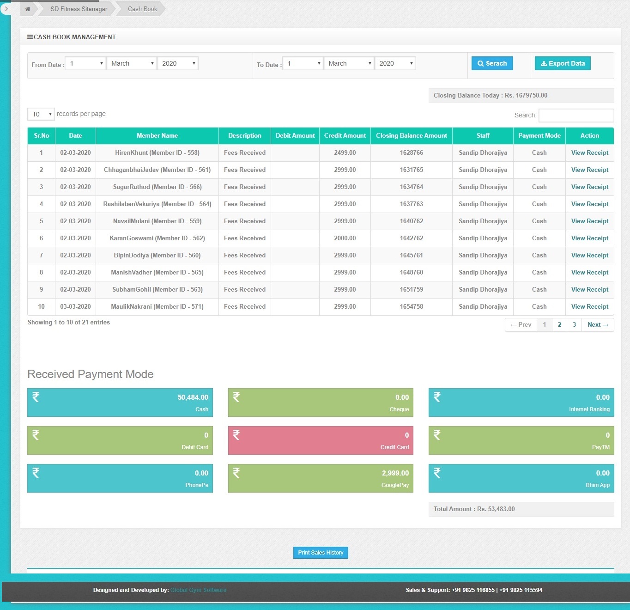This screenshot has width=630, height=610.
Task: Click the Print Sales History button
Action: (x=320, y=552)
